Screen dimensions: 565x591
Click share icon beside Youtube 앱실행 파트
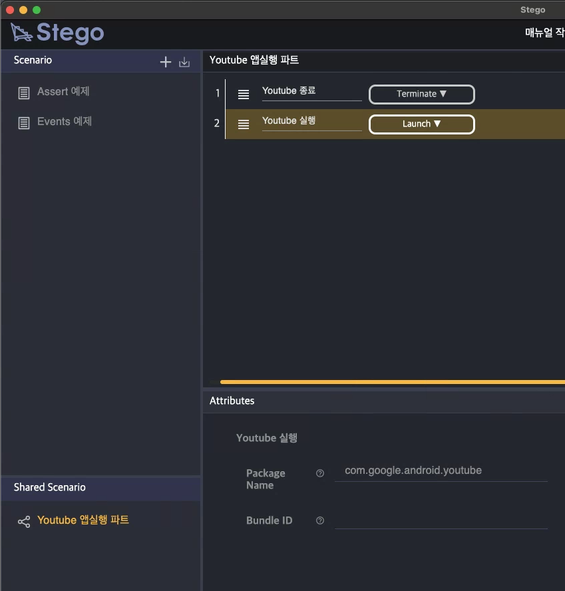coord(24,521)
